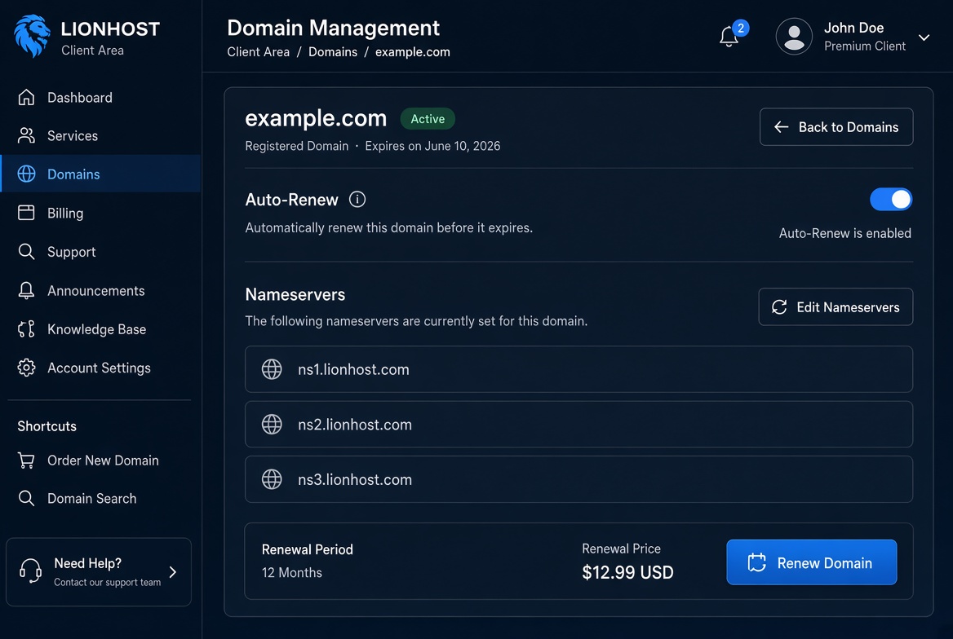
Task: Select the Domains sidebar item
Action: point(101,174)
